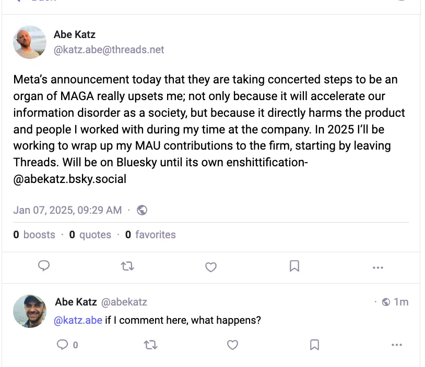This screenshot has height=367, width=425.
Task: Bookmark the reply comment
Action: (x=314, y=345)
